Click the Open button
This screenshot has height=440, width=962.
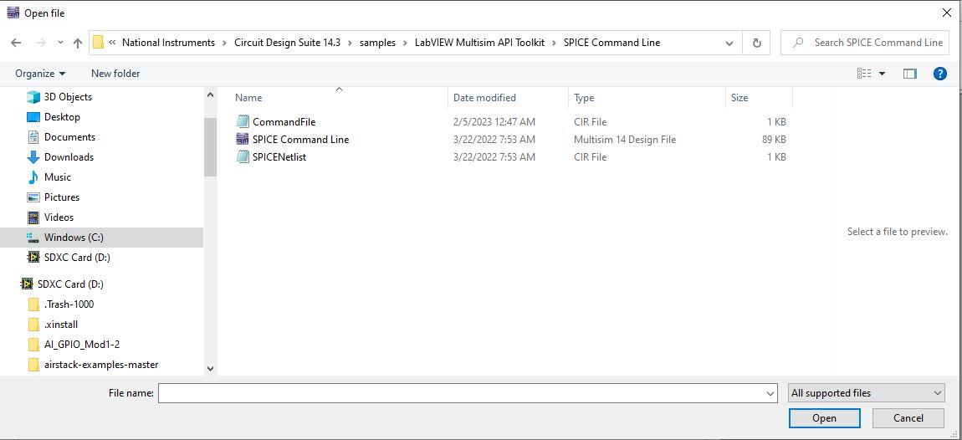click(x=824, y=418)
